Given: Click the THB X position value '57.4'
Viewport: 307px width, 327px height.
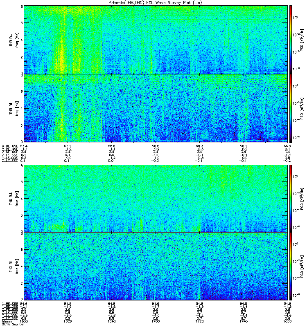Looking at the screenshot, I should 24,146.
